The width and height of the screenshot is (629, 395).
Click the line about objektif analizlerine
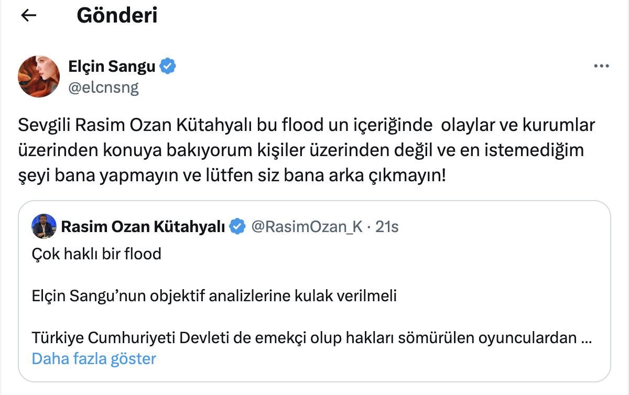(214, 296)
